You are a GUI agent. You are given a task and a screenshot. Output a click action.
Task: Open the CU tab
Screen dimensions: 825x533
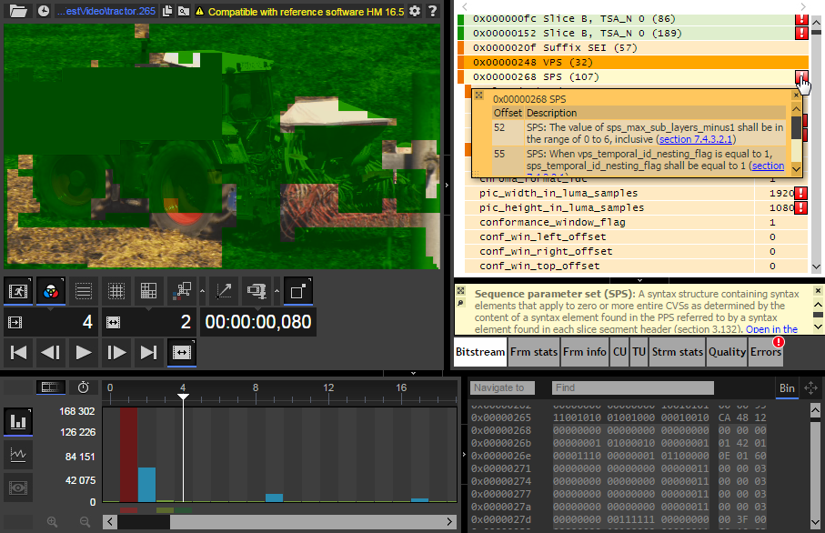[619, 352]
